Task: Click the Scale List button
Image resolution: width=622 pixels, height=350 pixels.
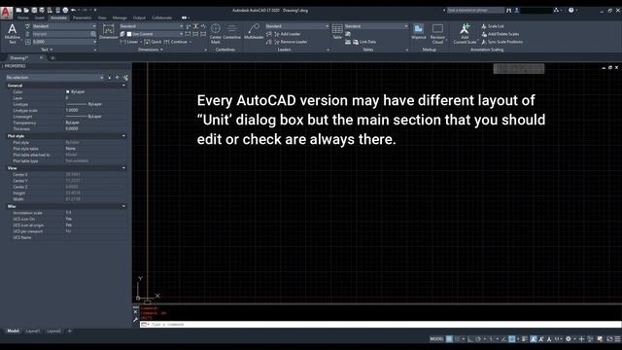Action: [493, 26]
